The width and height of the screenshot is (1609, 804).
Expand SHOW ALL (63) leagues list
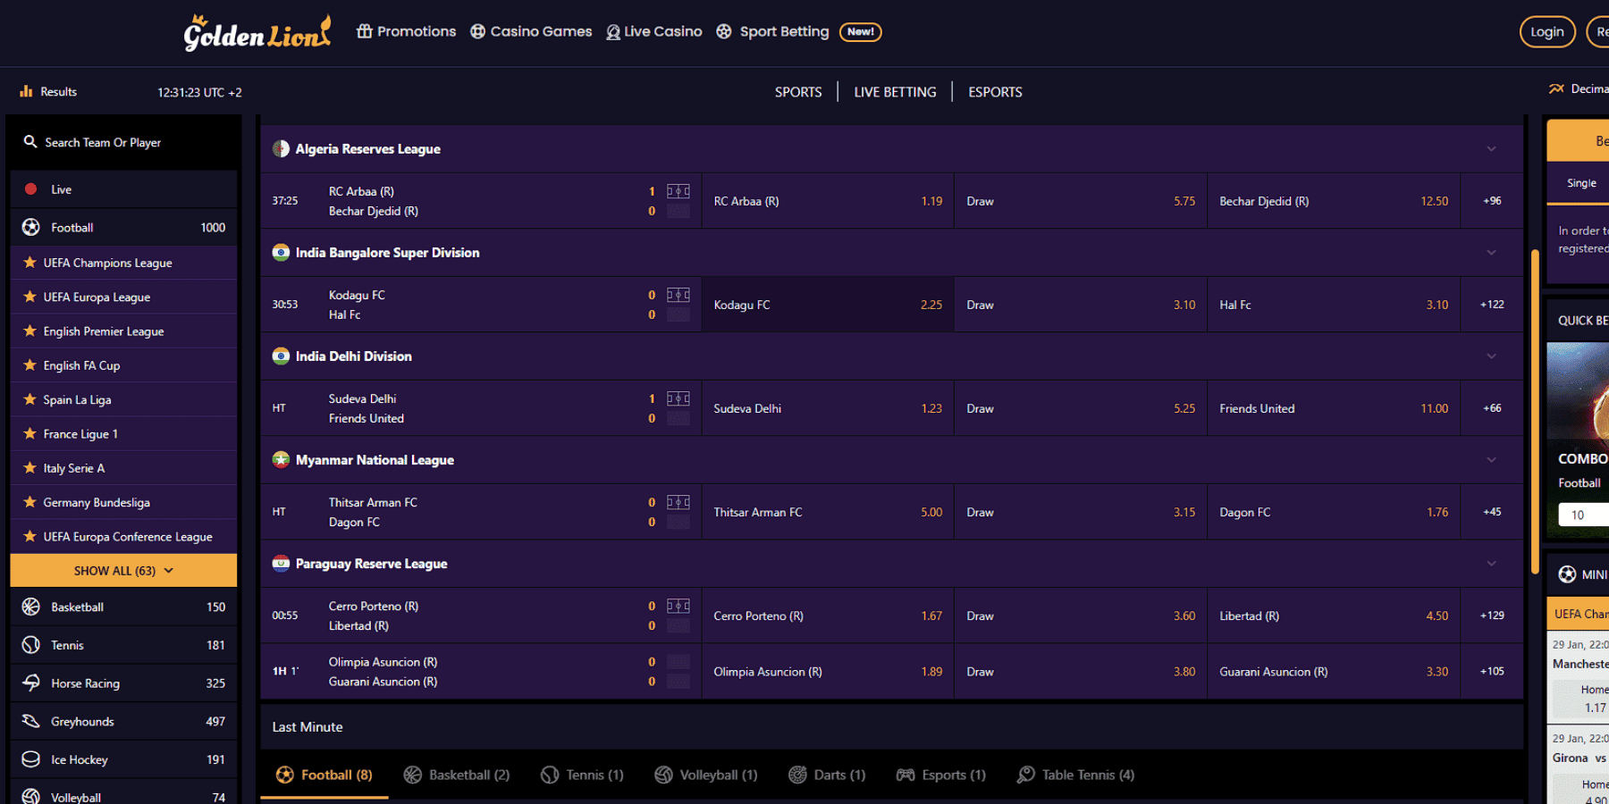(x=123, y=571)
